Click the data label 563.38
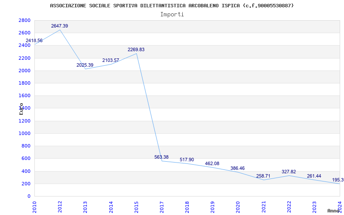This screenshot has height=215, width=344. click(162, 157)
